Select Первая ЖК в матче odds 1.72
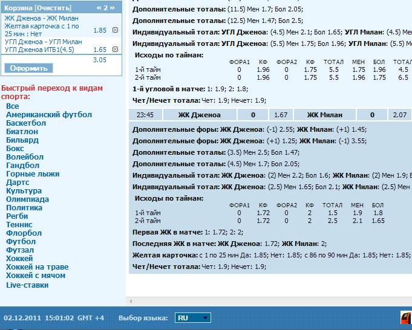 (218, 232)
